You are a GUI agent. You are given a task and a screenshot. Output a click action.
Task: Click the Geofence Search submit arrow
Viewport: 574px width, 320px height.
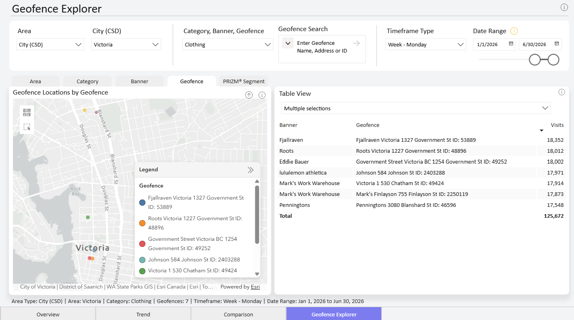356,43
